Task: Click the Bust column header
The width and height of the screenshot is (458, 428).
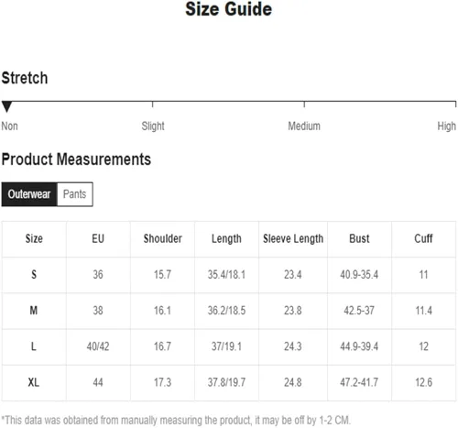Action: 359,238
